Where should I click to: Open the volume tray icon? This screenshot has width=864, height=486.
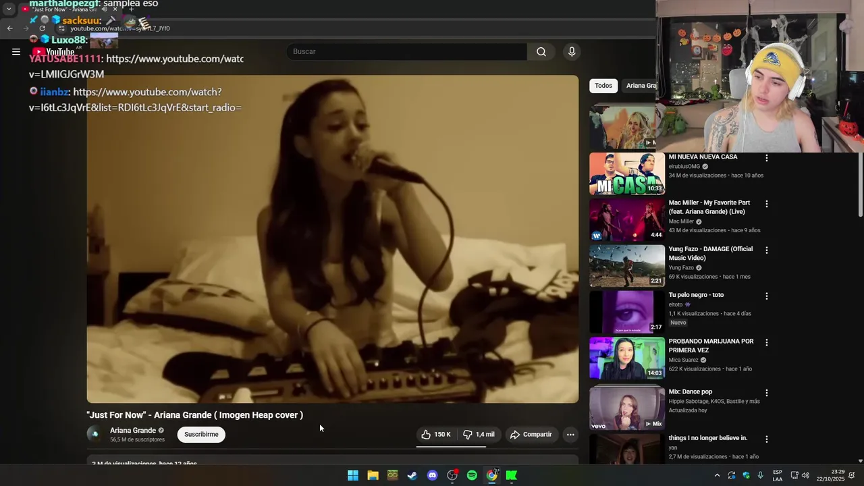805,475
